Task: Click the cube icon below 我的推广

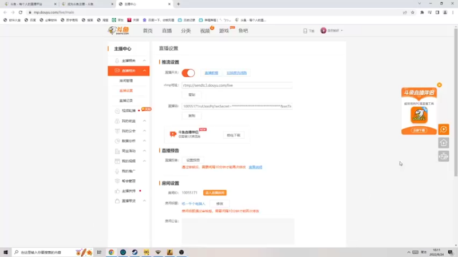Action: point(117,181)
